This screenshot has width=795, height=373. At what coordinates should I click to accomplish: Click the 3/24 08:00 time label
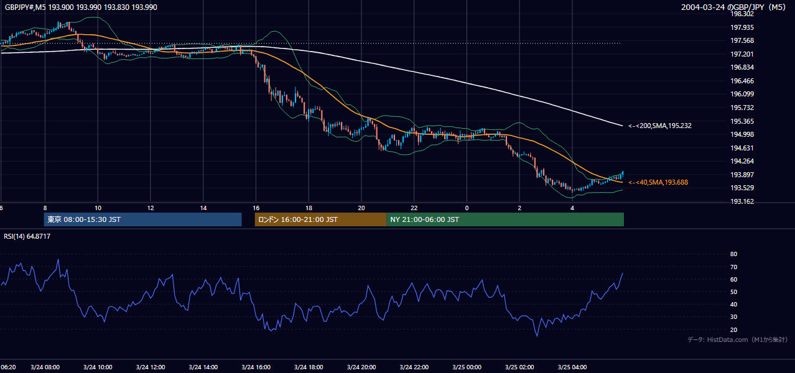[x=45, y=367]
